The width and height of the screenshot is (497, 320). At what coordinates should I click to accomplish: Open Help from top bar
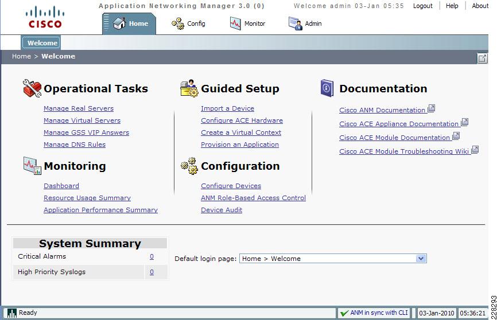[x=452, y=6]
